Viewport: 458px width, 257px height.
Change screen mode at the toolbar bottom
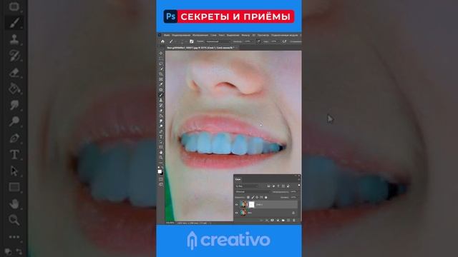point(161,185)
